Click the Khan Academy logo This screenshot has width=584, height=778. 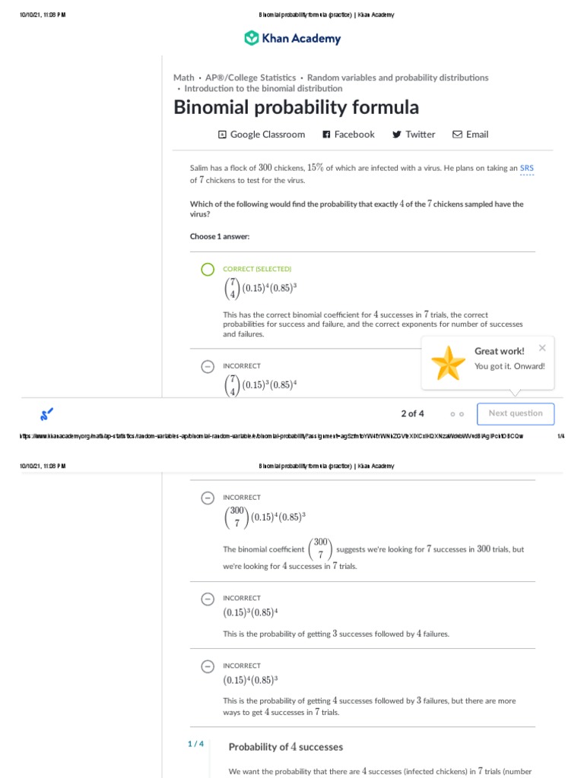[x=292, y=39]
